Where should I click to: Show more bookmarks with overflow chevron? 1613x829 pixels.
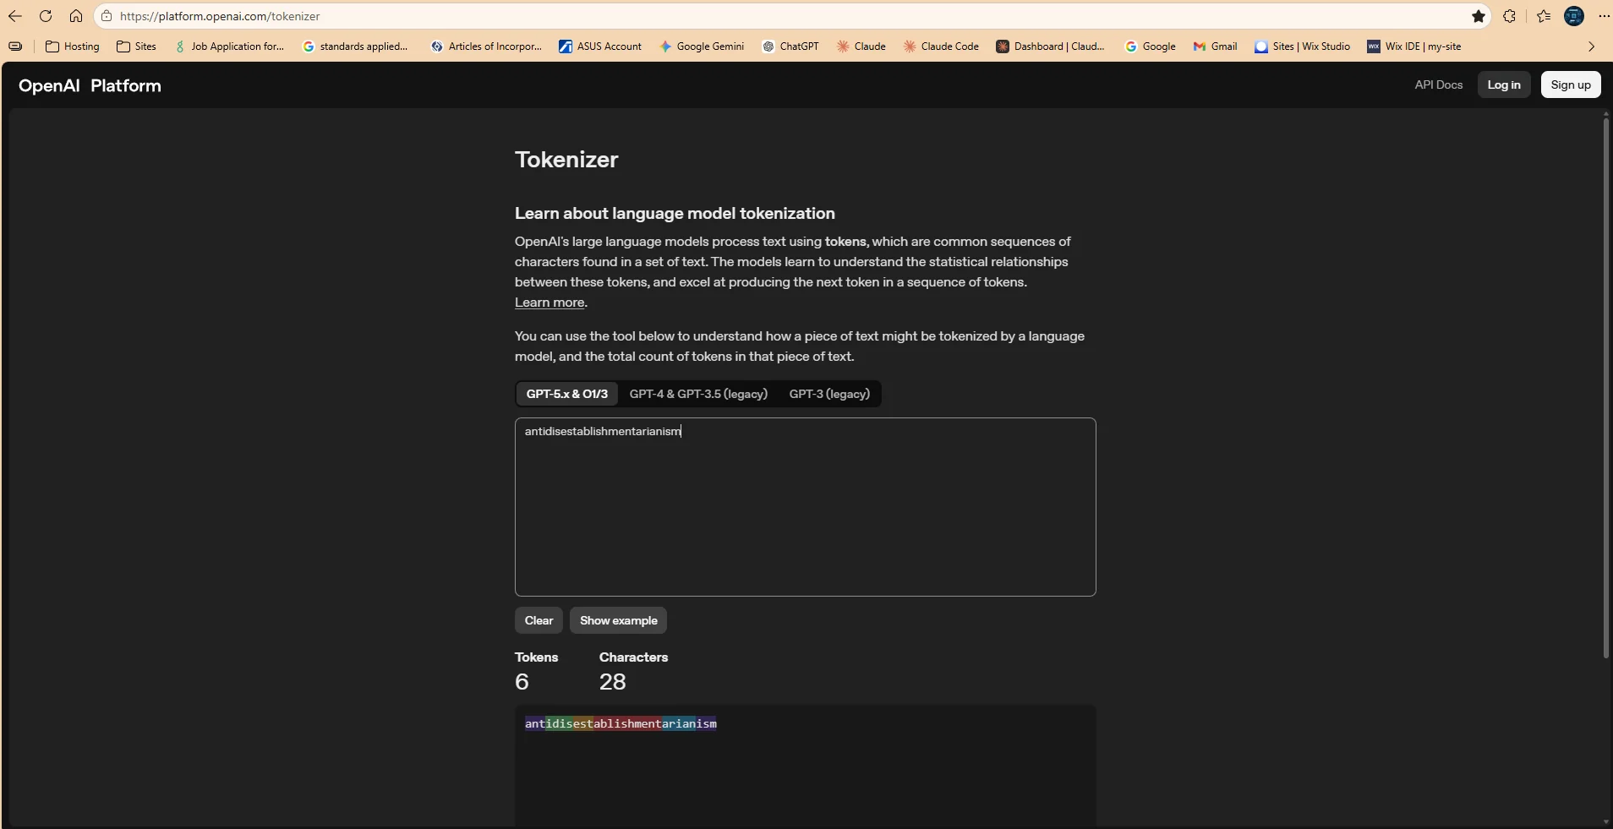click(1591, 46)
